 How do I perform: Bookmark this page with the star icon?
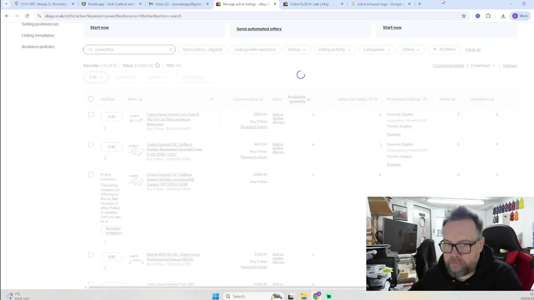(x=463, y=16)
